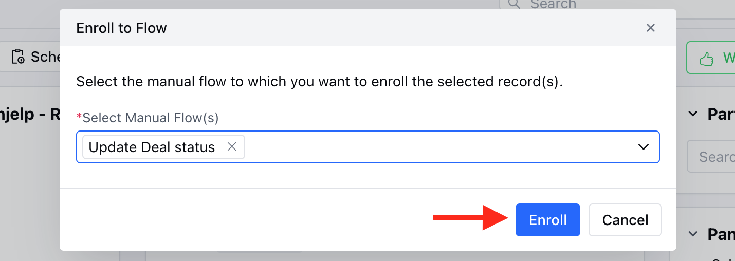Click the partially hidden Pan section heading

[721, 234]
